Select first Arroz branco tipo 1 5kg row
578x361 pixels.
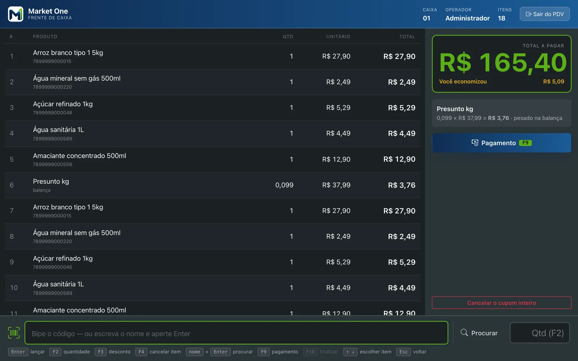pyautogui.click(x=212, y=56)
